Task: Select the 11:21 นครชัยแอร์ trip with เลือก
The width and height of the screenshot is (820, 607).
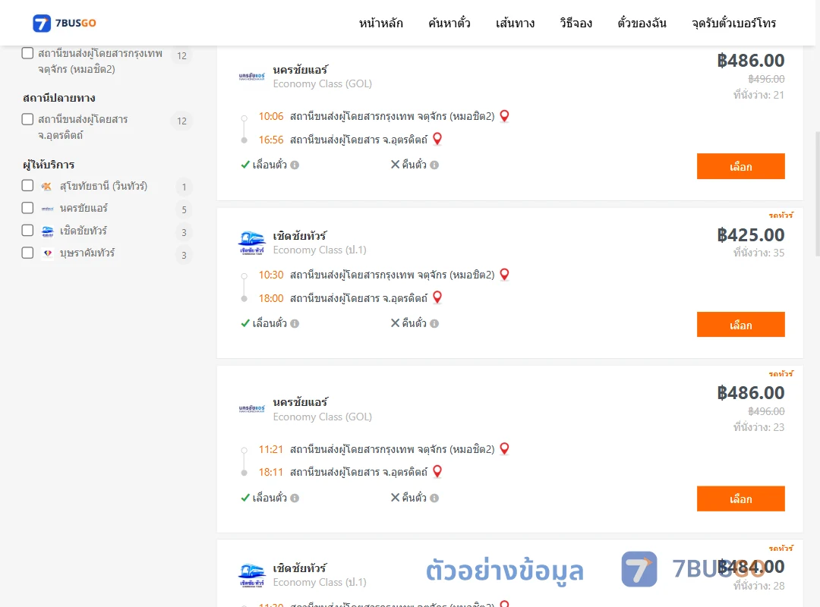Action: pos(740,498)
